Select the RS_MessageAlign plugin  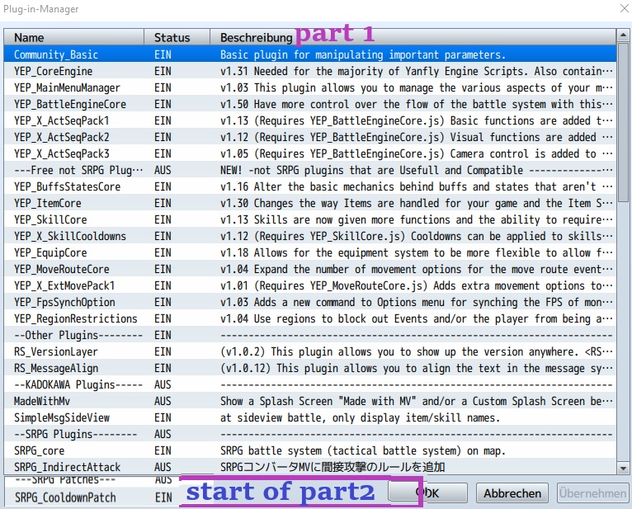(x=310, y=369)
